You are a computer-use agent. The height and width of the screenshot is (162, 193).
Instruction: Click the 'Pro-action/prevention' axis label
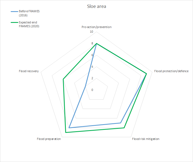[x=97, y=27]
